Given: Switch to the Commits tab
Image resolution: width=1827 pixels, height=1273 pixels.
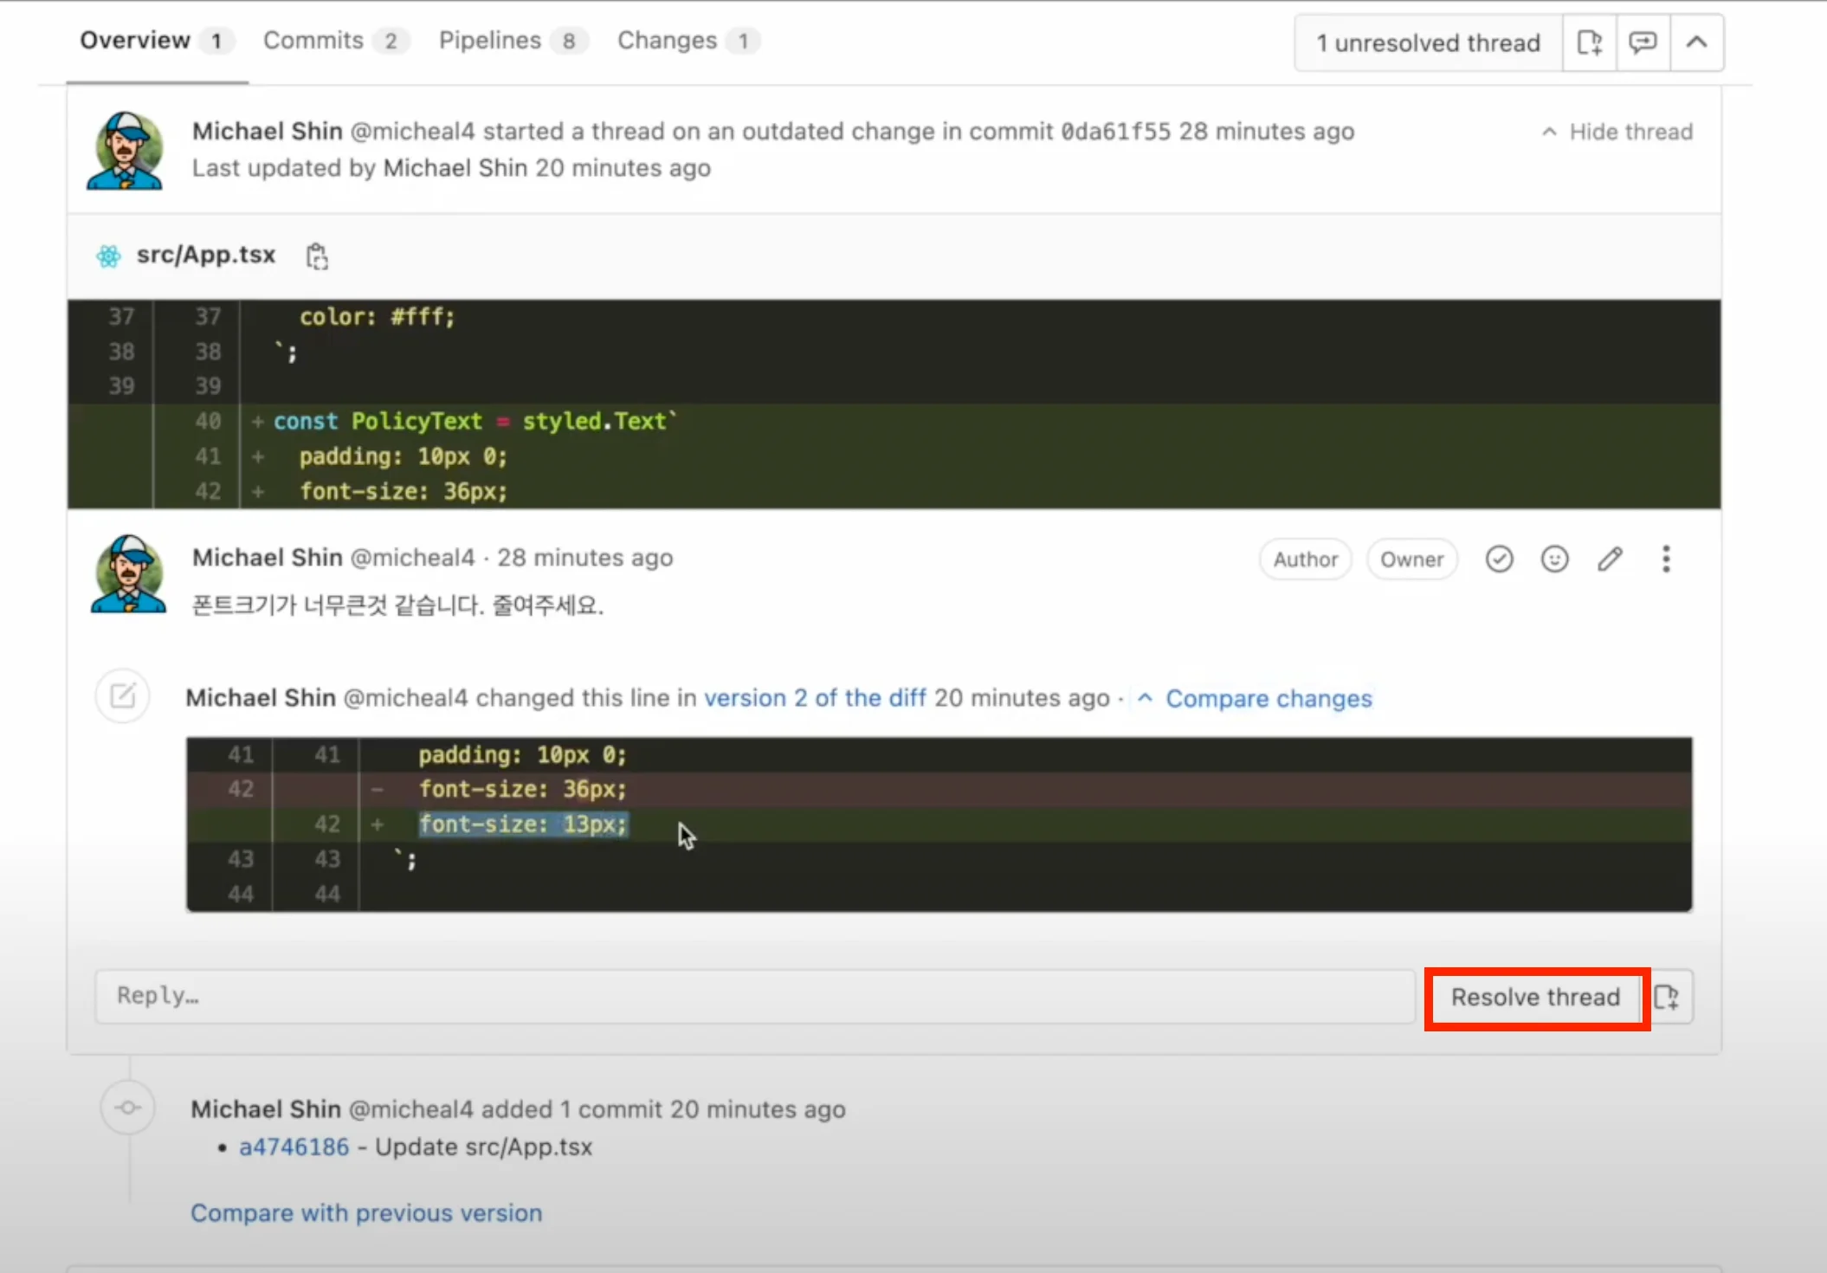Looking at the screenshot, I should [313, 41].
